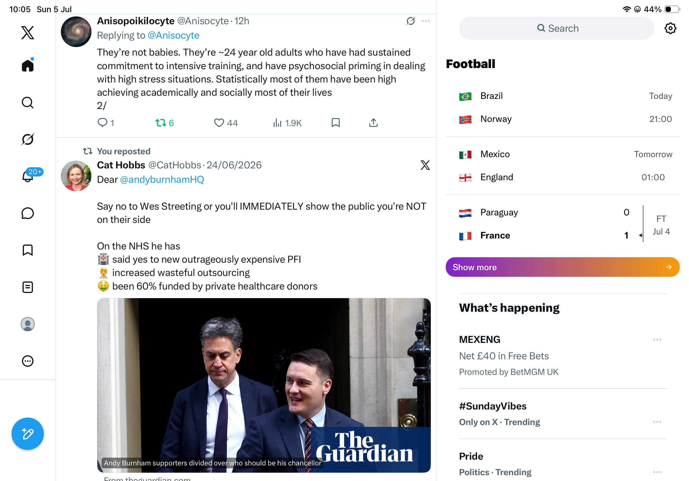
Task: Open the Home feed icon
Action: [x=28, y=65]
